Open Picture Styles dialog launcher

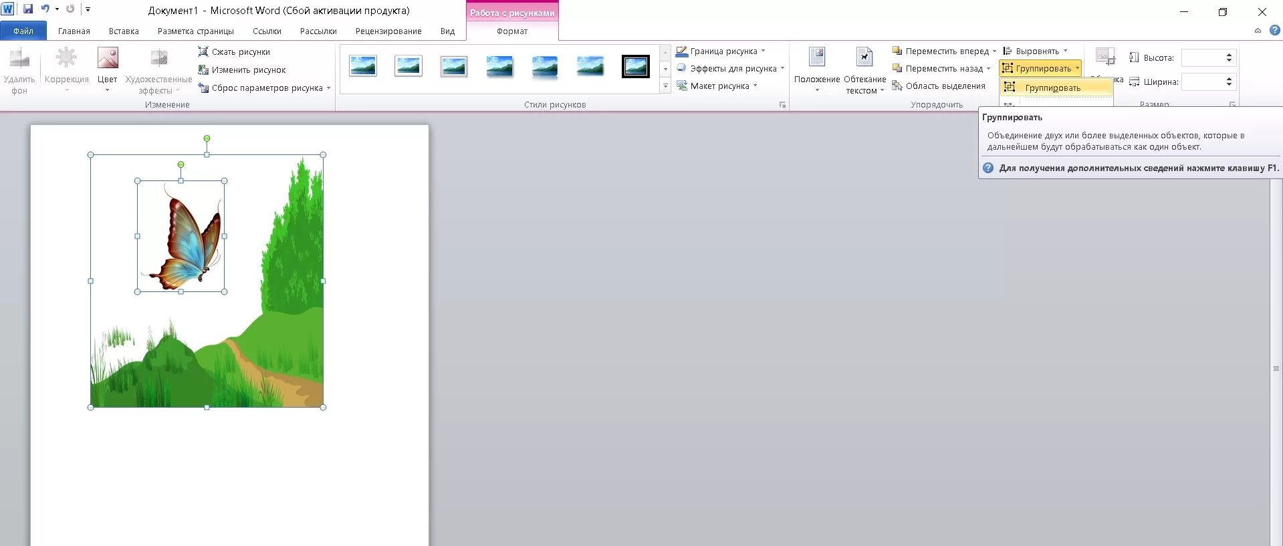782,105
